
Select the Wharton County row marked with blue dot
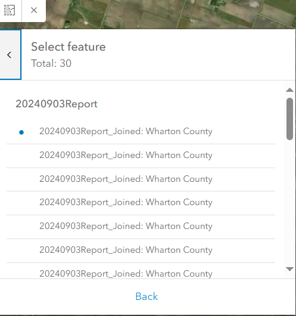[141, 132]
